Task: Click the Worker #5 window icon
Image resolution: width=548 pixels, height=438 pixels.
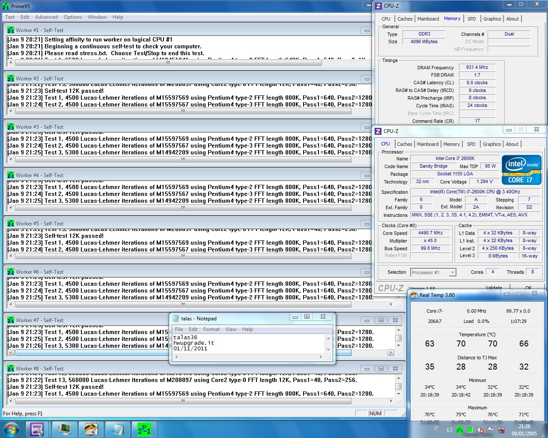Action: pos(11,224)
